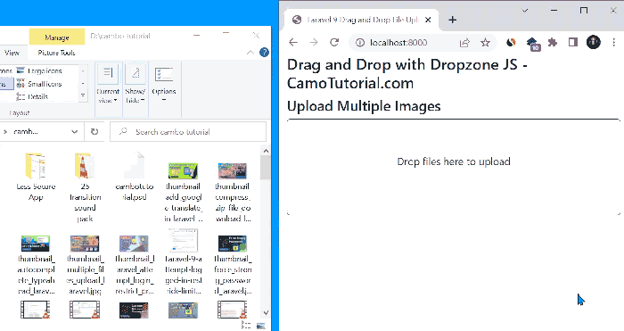Image resolution: width=624 pixels, height=331 pixels.
Task: Select laravel-9-attempt-logged-in image
Action: [x=183, y=262]
